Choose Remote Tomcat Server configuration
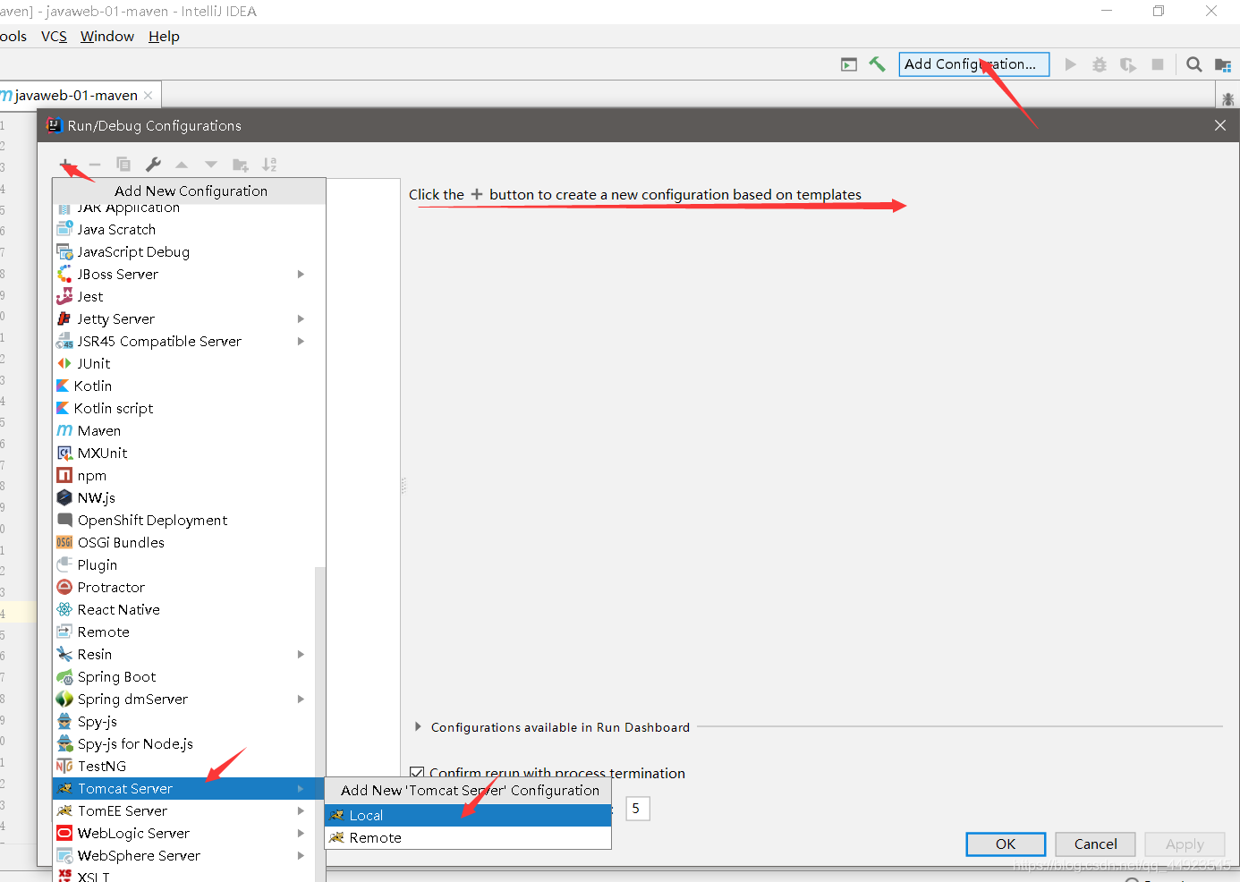The image size is (1240, 882). [468, 837]
